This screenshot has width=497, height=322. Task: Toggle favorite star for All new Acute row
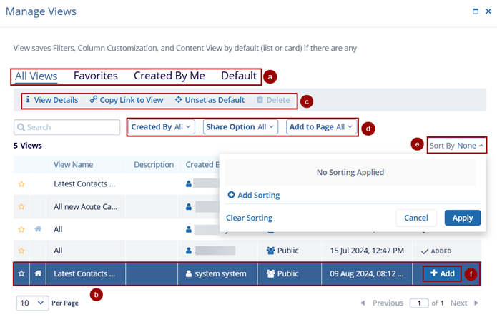(x=21, y=206)
